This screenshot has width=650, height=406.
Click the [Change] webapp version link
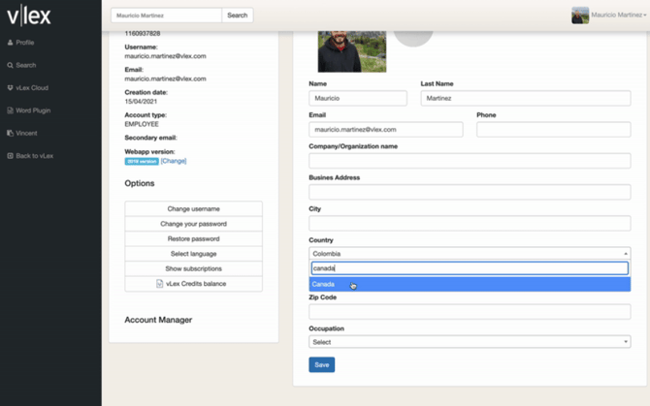[x=174, y=161]
